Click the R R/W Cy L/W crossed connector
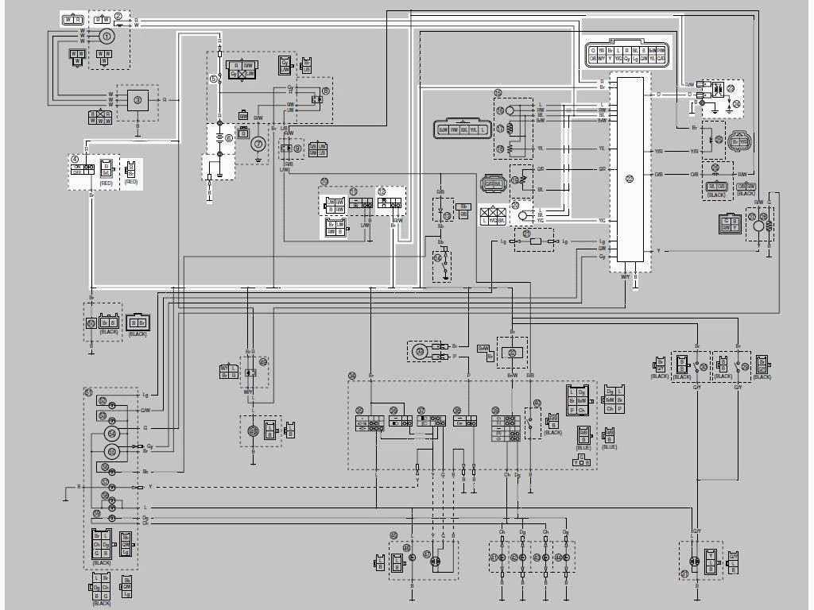814x610 pixels. (242, 70)
